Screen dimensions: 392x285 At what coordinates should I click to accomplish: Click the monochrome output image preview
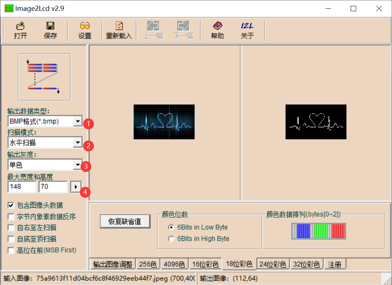(x=316, y=122)
